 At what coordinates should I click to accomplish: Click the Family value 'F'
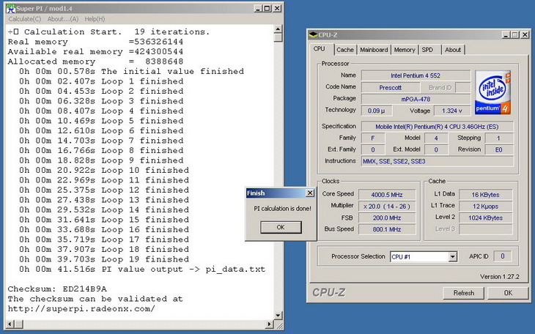coord(373,138)
